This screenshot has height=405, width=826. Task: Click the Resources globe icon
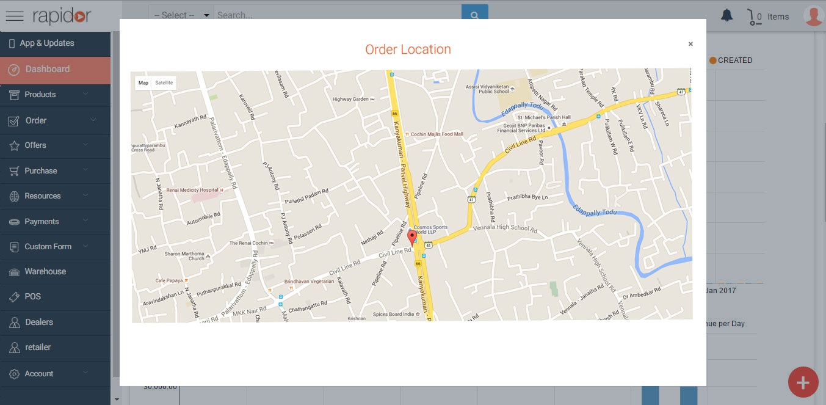tap(14, 196)
